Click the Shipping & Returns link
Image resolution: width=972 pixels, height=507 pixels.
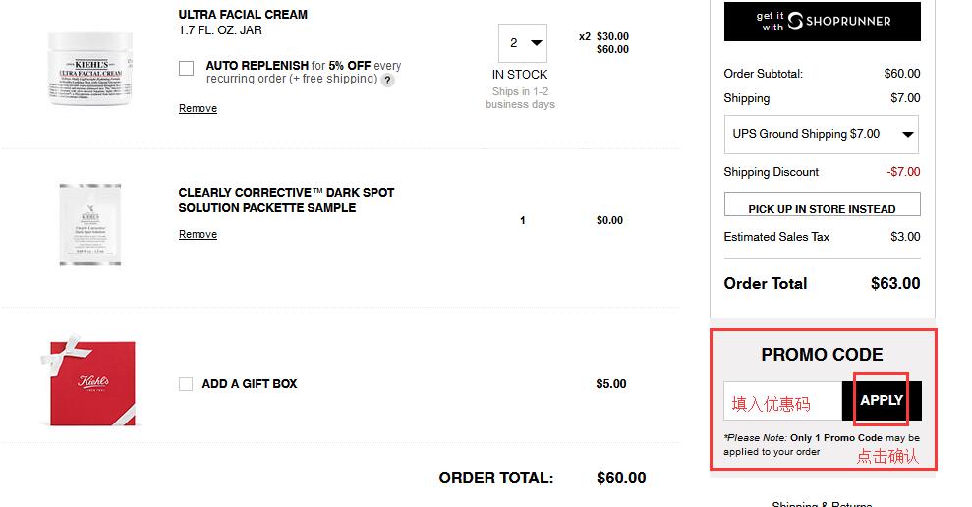click(x=822, y=504)
